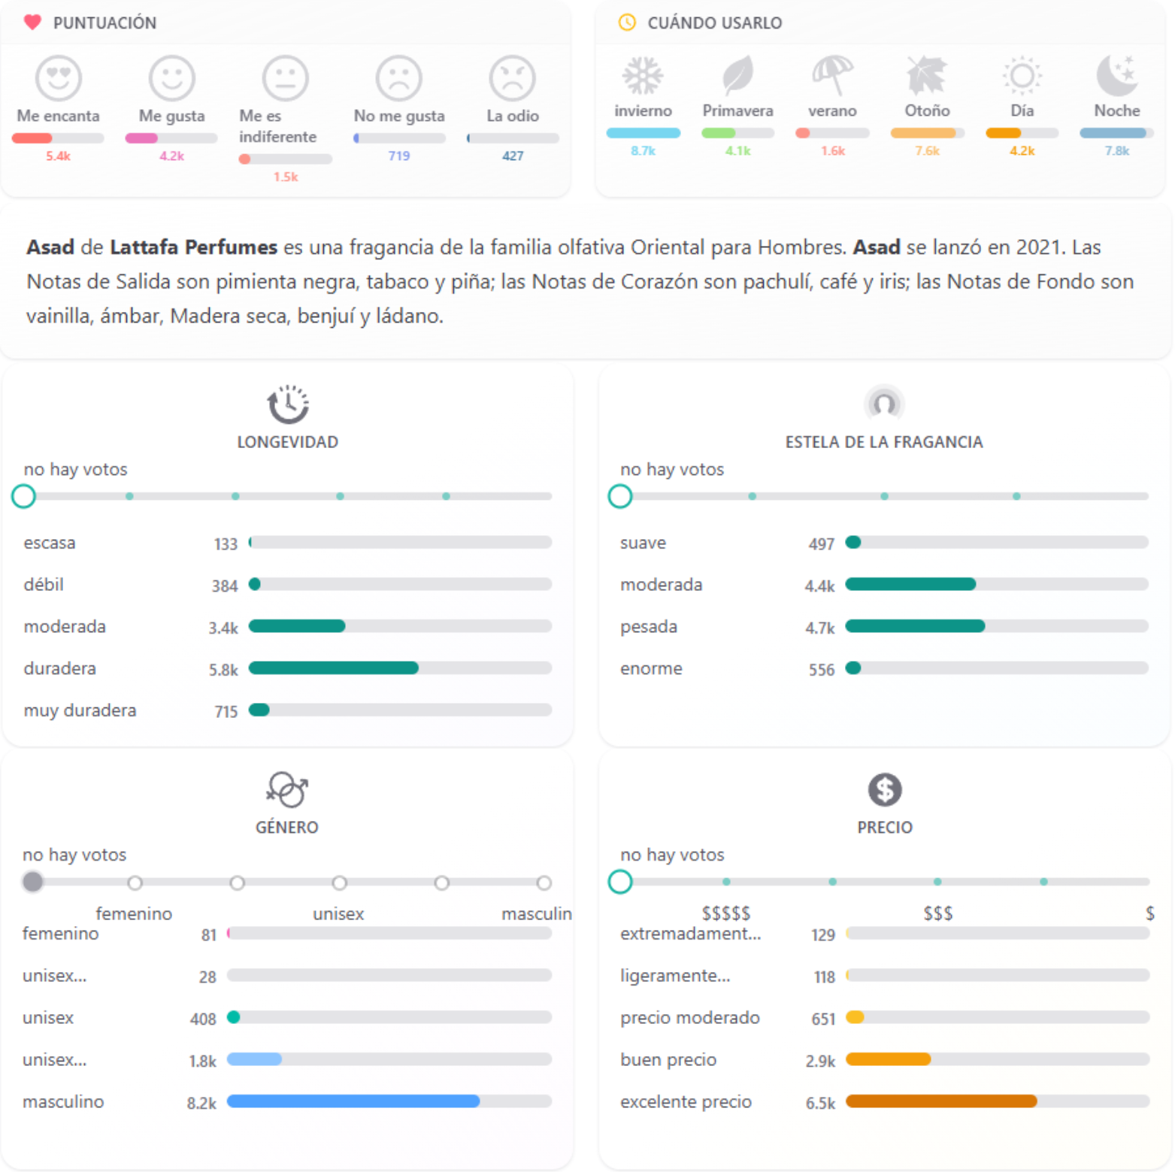Choose the 'No me gusta' sad face
Image resolution: width=1175 pixels, height=1175 pixels.
[x=398, y=78]
